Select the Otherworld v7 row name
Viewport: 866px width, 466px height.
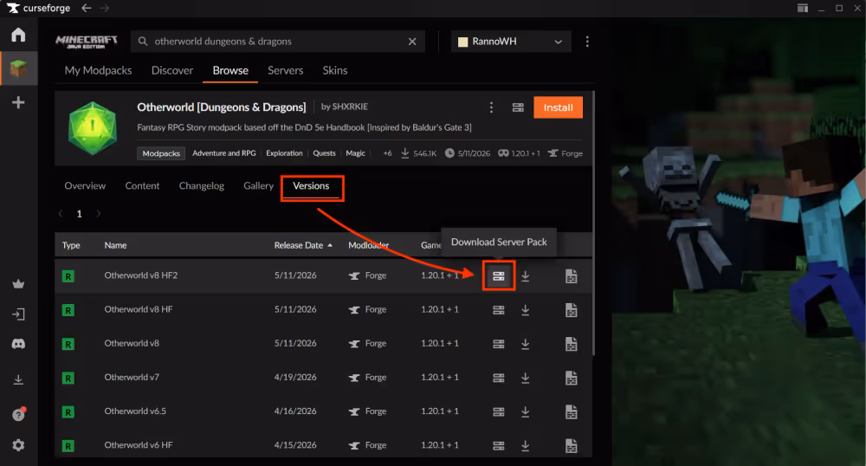tap(132, 378)
